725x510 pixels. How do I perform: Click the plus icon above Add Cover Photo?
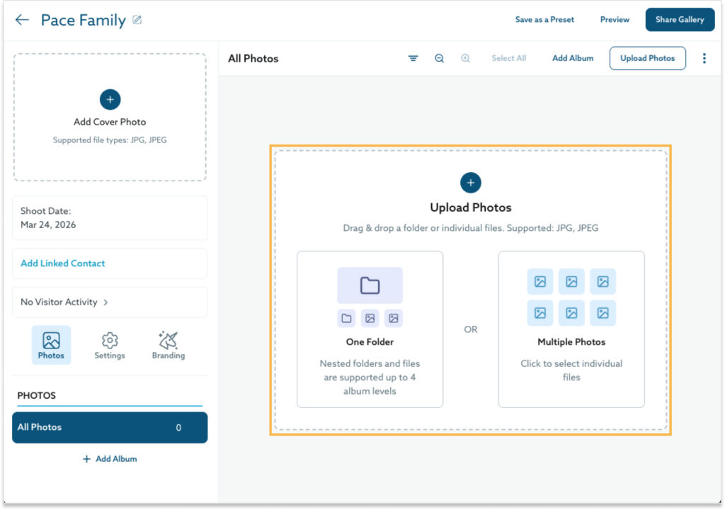[110, 100]
